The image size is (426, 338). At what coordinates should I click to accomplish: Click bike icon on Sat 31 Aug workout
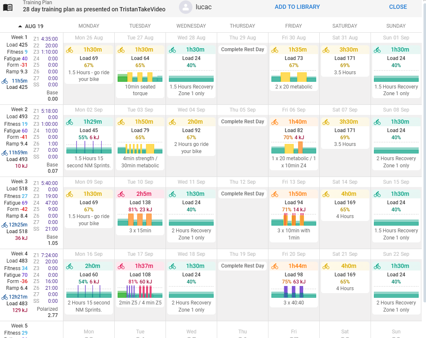326,50
